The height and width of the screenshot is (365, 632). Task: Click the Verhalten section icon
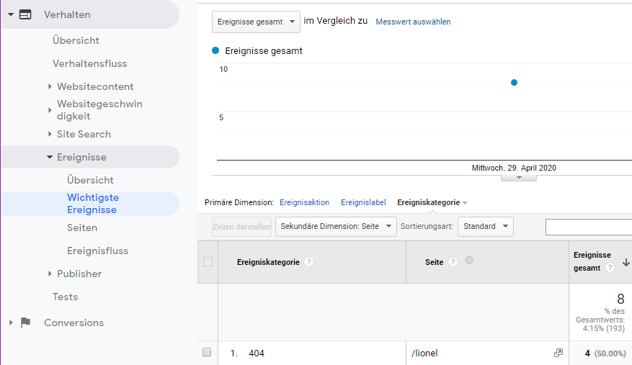[25, 14]
